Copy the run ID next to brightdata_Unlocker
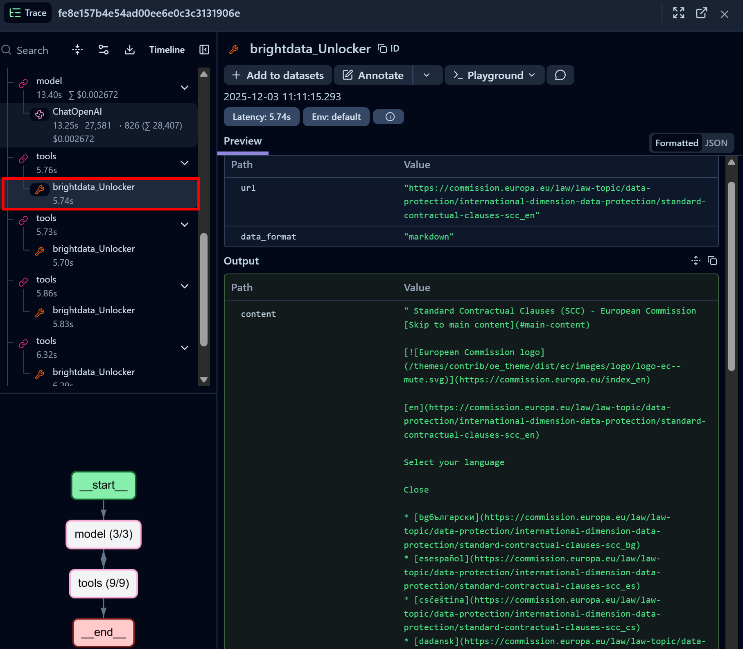The height and width of the screenshot is (649, 743). tap(381, 48)
